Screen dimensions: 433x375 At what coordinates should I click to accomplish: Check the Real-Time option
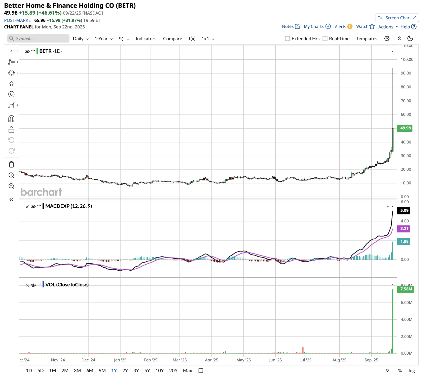pyautogui.click(x=325, y=39)
